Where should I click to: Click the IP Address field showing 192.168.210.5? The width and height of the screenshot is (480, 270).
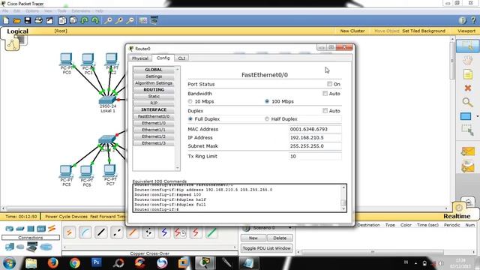pos(315,138)
